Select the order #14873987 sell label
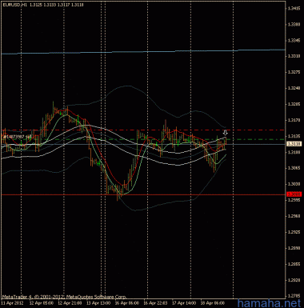 pos(17,136)
